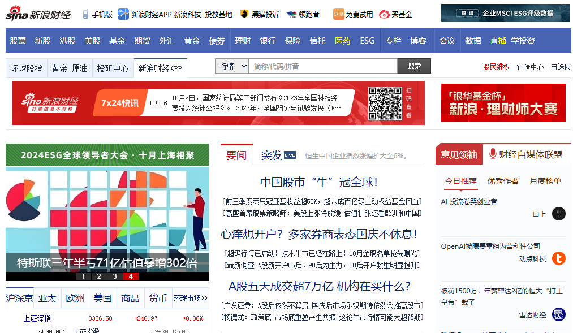Screen dimensions: 573x333
Task: Open the 2024ESG全球领导者大会 banner
Action: pyautogui.click(x=107, y=155)
